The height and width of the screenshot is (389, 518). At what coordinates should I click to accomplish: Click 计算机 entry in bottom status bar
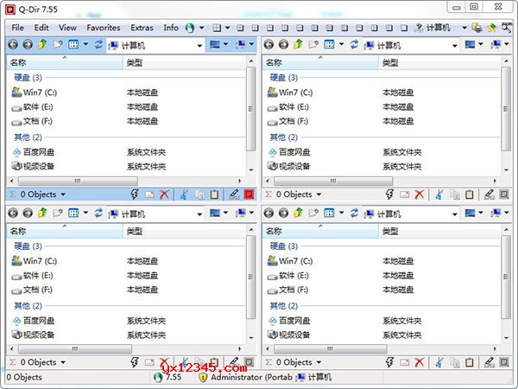click(x=313, y=377)
